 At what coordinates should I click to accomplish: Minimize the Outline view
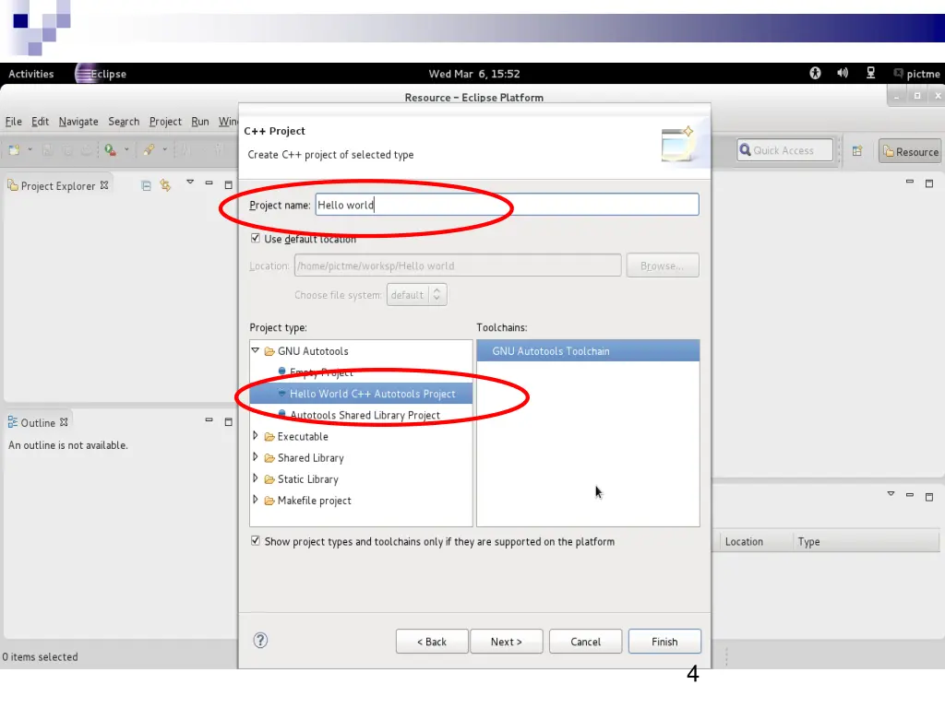pos(209,419)
